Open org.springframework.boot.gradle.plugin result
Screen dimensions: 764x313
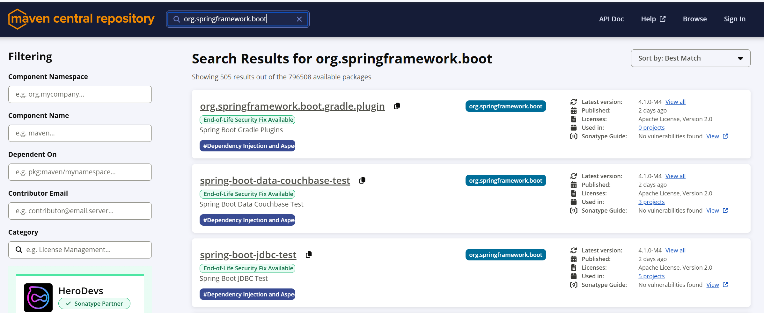pos(292,106)
